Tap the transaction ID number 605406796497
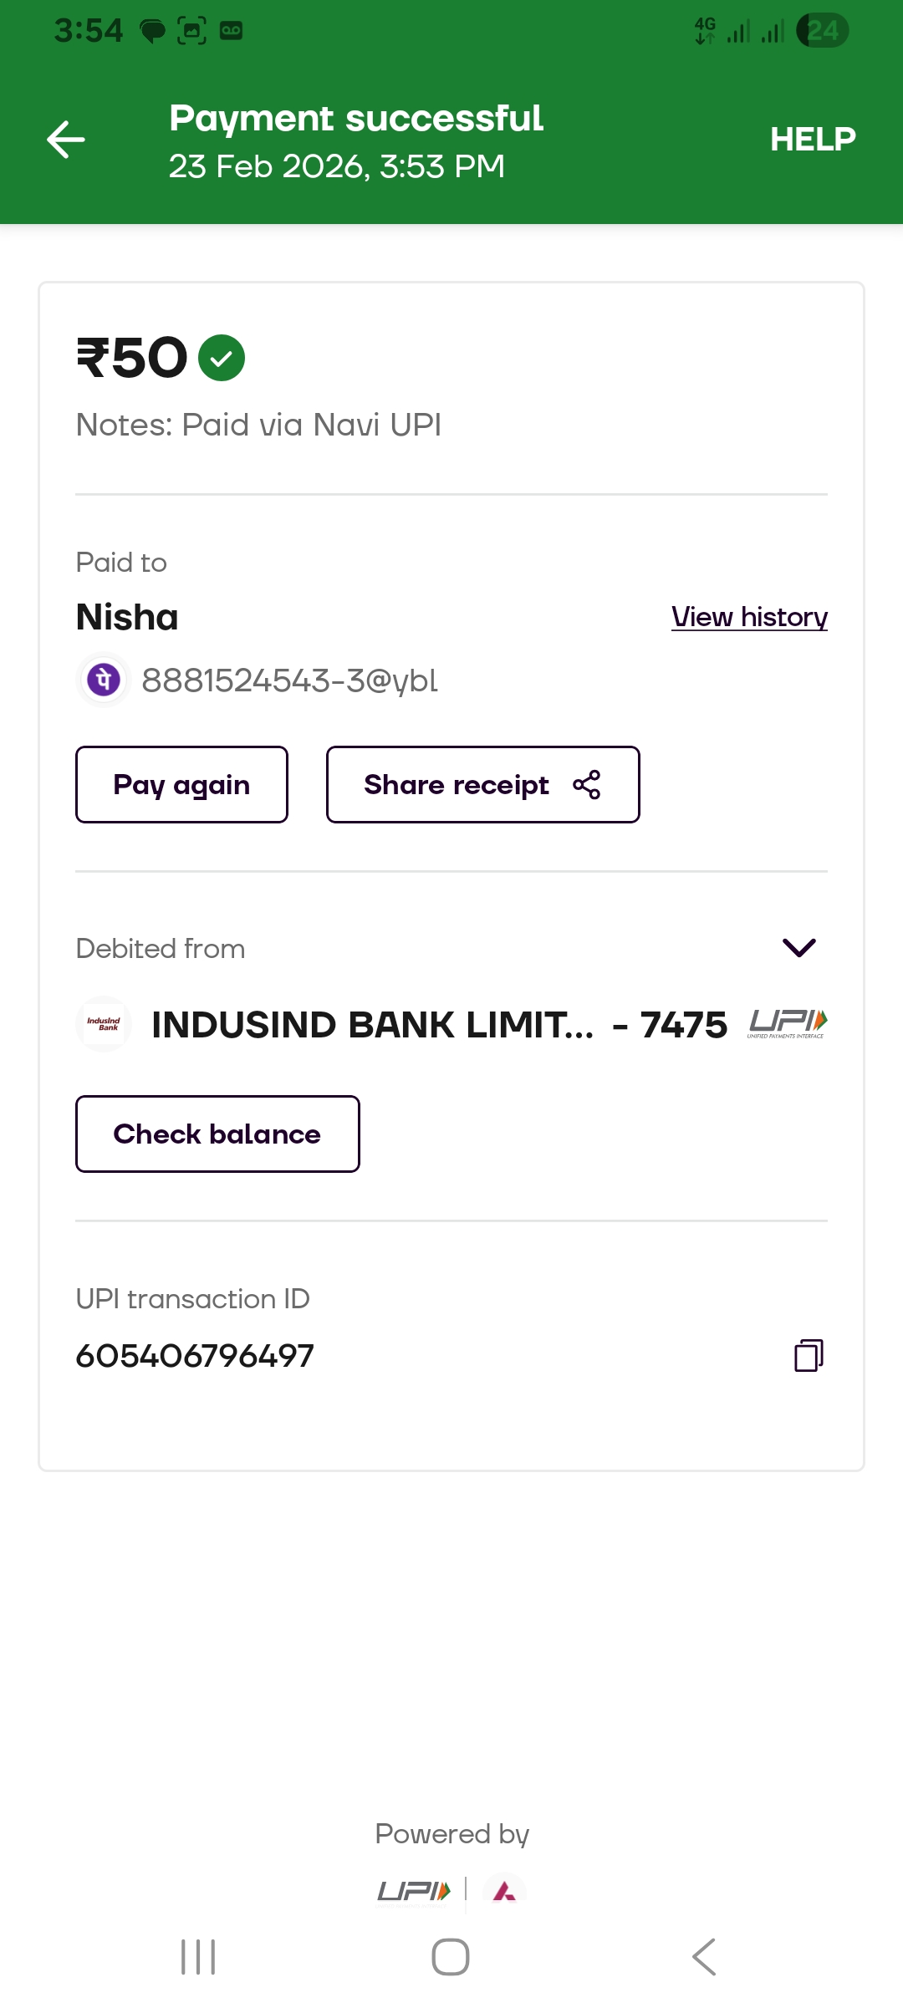The image size is (903, 2013). click(195, 1356)
